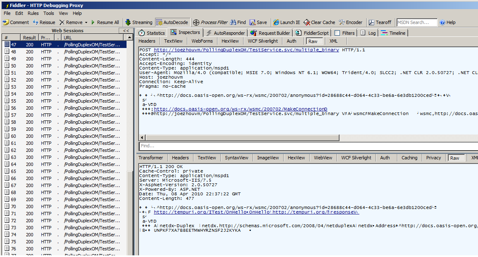
Task: Select request HexView inspector tab
Action: [x=230, y=41]
